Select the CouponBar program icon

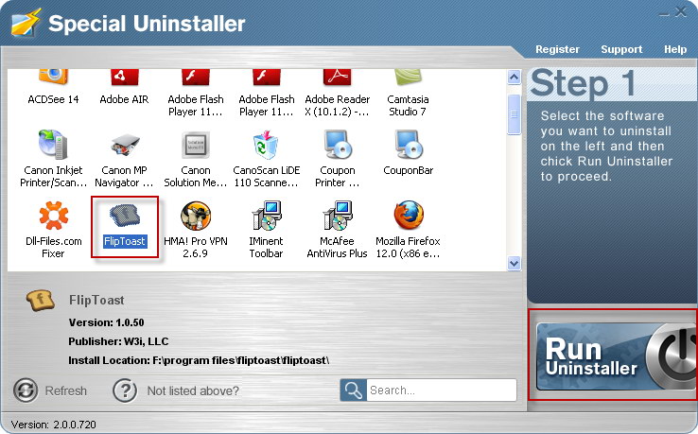[409, 145]
